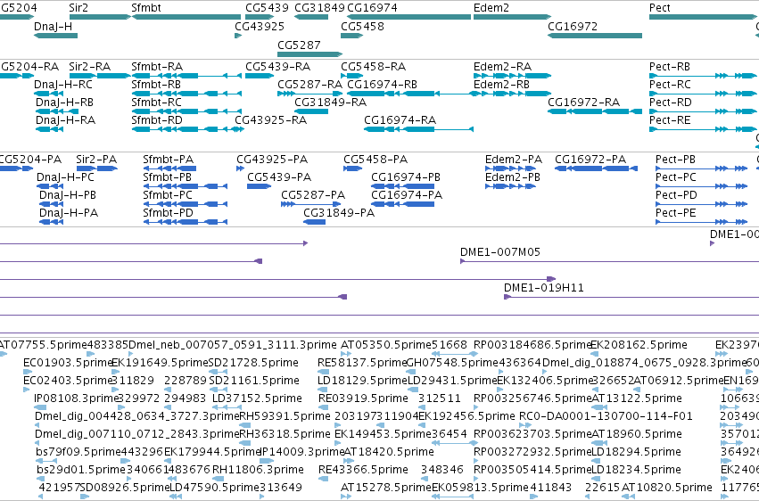Click the RC0-DA0001-130700-114-F01 EST label

[606, 416]
